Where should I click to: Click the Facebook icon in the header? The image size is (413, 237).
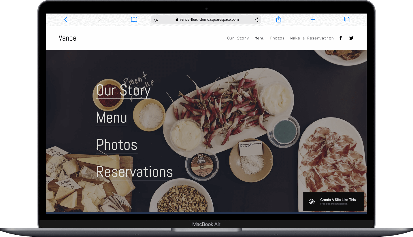341,38
